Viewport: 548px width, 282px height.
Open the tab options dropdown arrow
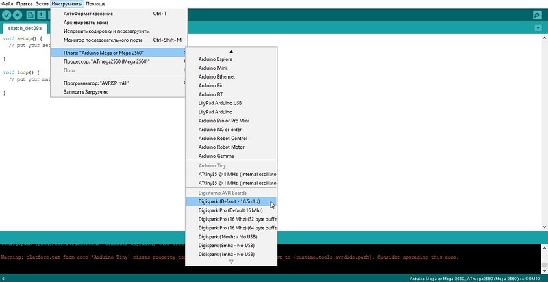pos(538,27)
